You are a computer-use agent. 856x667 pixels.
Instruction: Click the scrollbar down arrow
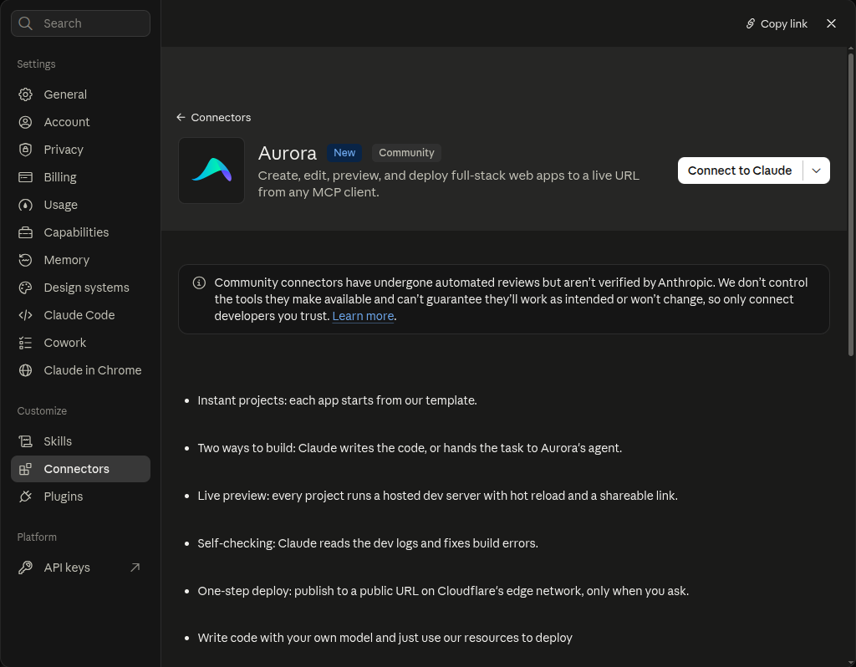pos(850,662)
